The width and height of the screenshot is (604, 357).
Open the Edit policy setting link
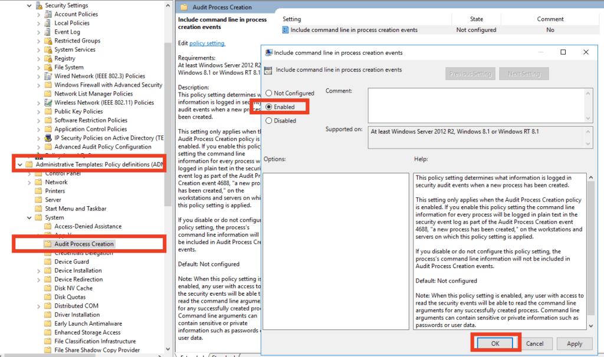tap(206, 43)
